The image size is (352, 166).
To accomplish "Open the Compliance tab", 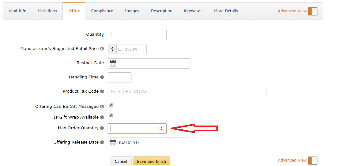I will point(102,11).
